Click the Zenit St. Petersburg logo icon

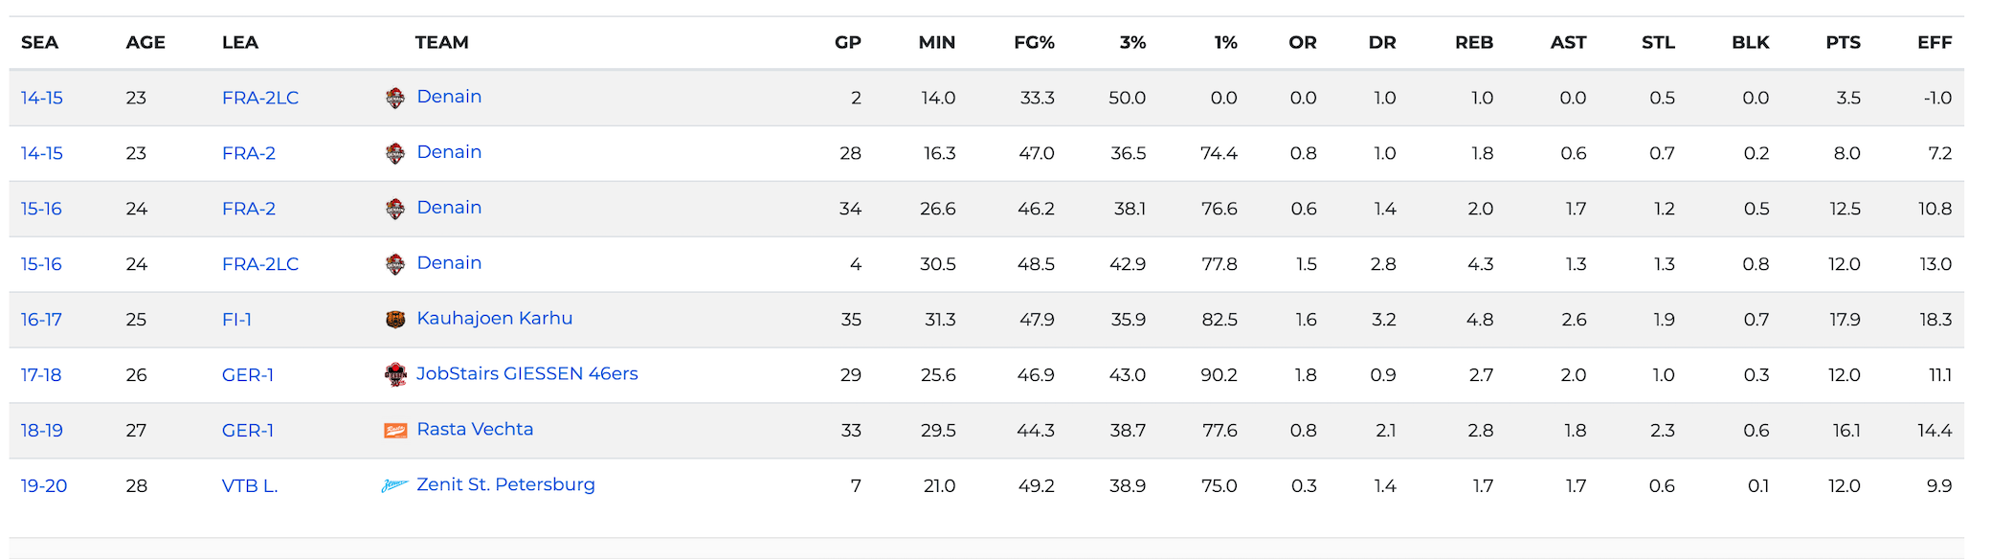click(x=394, y=486)
